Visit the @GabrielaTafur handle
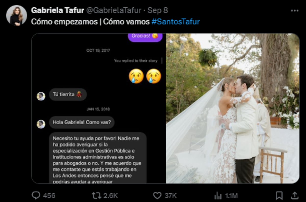The image size is (306, 202). click(x=114, y=10)
